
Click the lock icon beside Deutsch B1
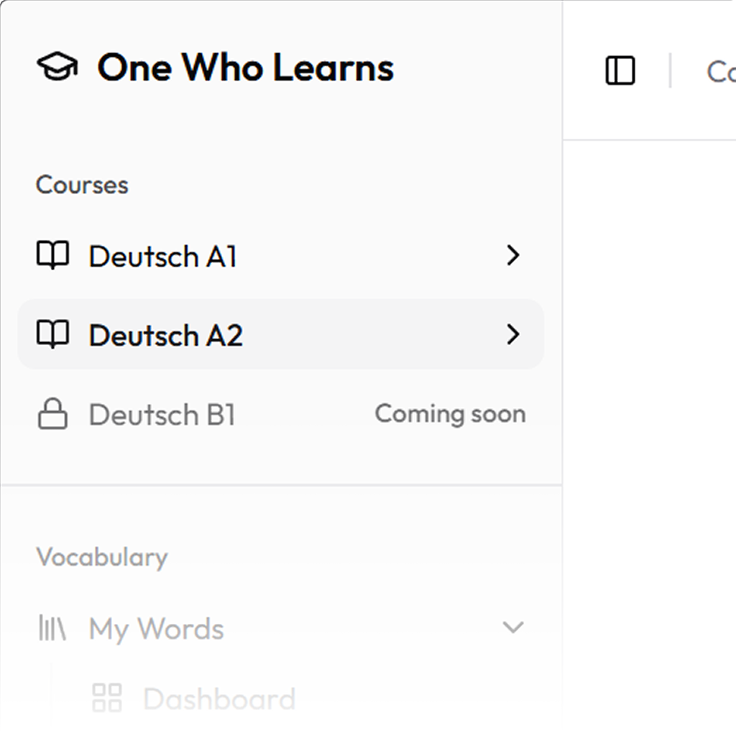pyautogui.click(x=52, y=415)
